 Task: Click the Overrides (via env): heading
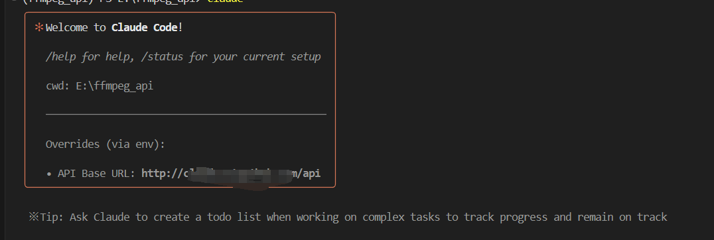point(106,145)
